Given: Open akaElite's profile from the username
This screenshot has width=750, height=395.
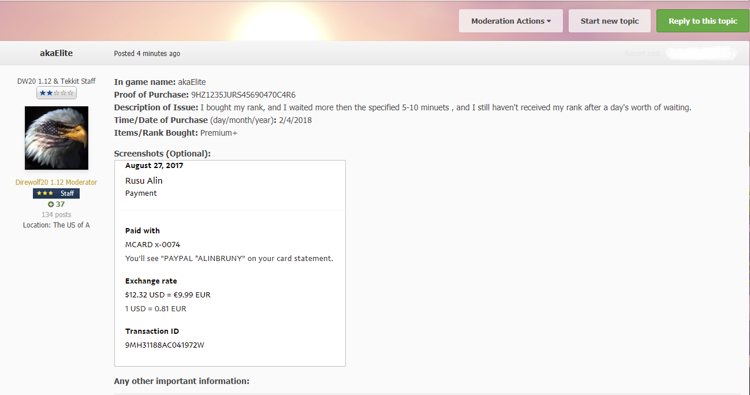Looking at the screenshot, I should click(56, 53).
